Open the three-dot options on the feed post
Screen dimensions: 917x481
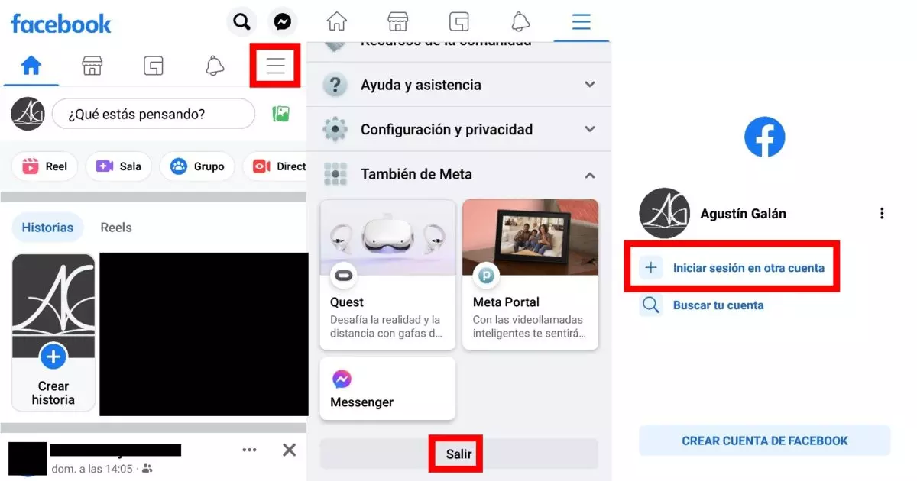tap(249, 450)
